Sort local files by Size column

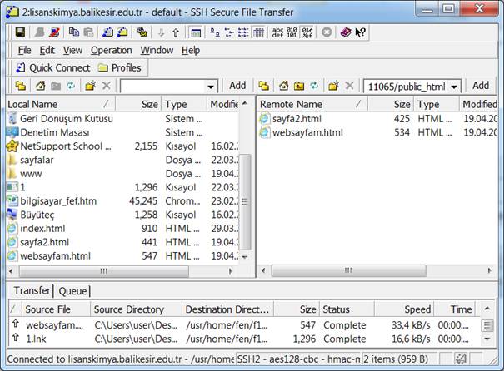(149, 104)
